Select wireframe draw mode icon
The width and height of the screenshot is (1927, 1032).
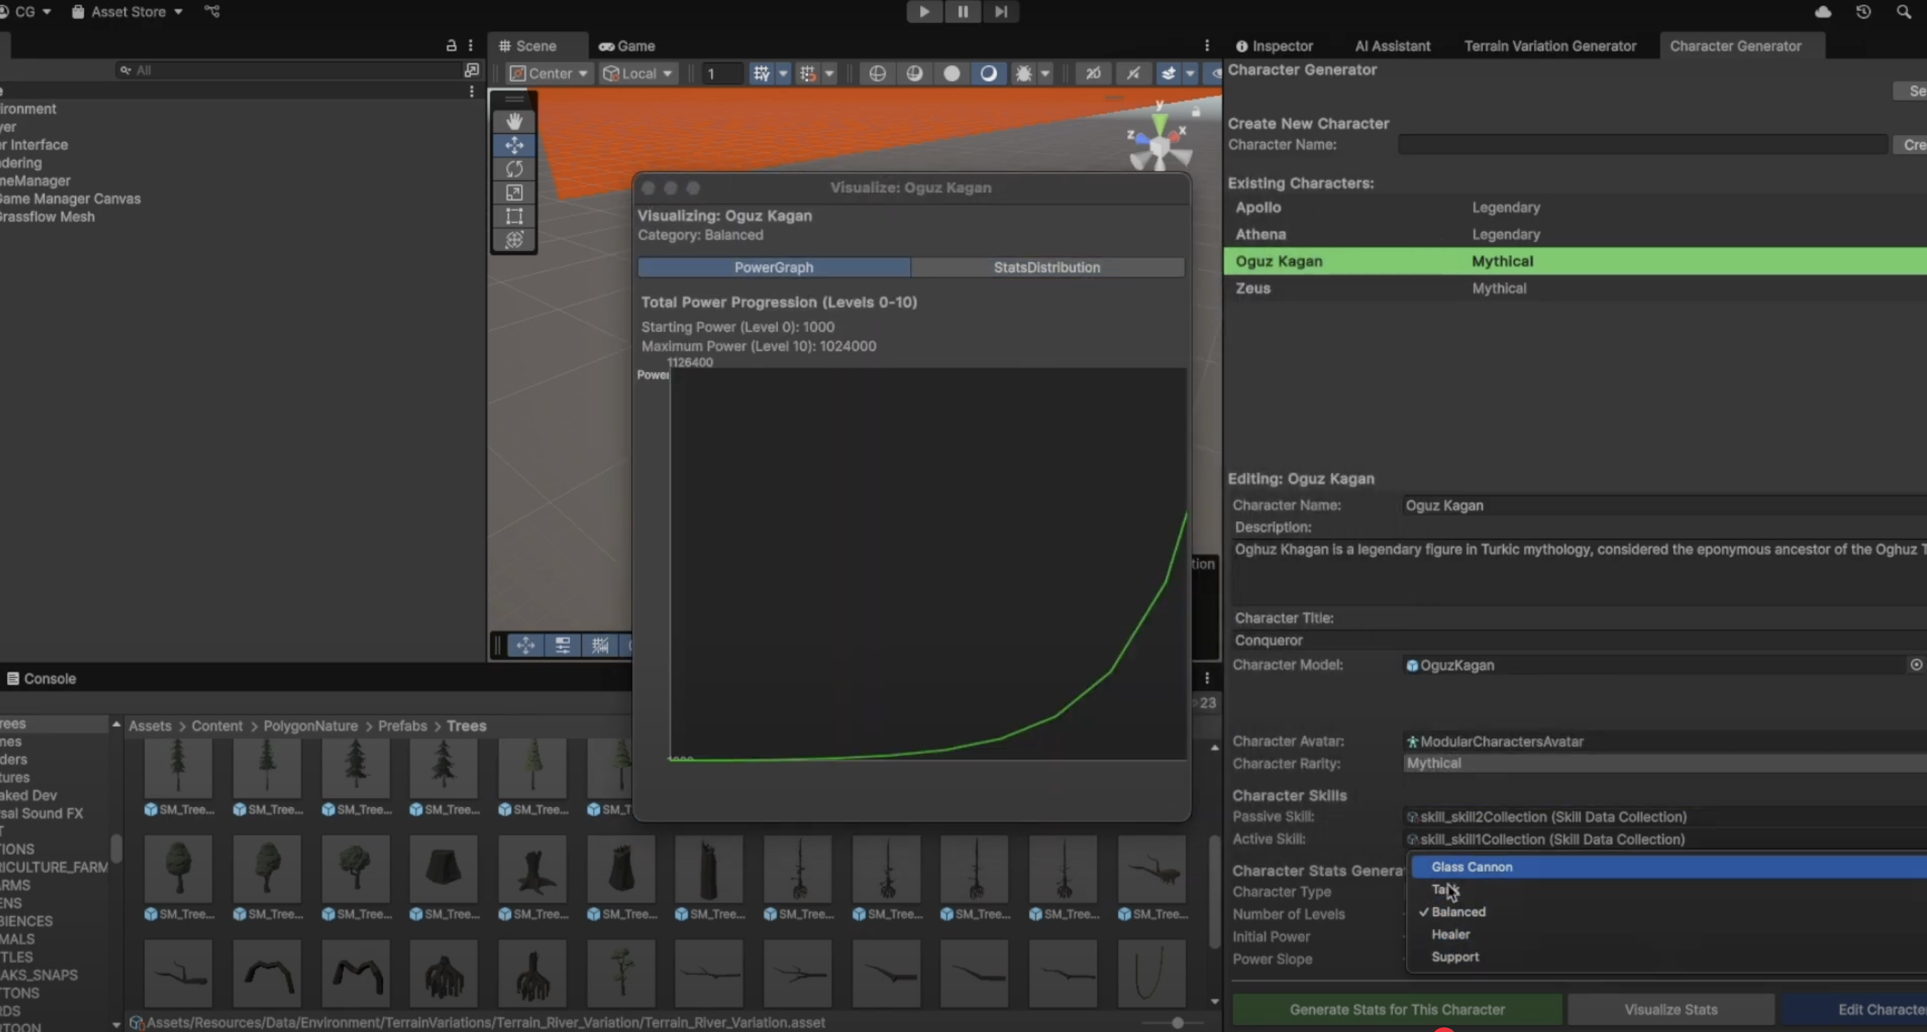point(878,73)
